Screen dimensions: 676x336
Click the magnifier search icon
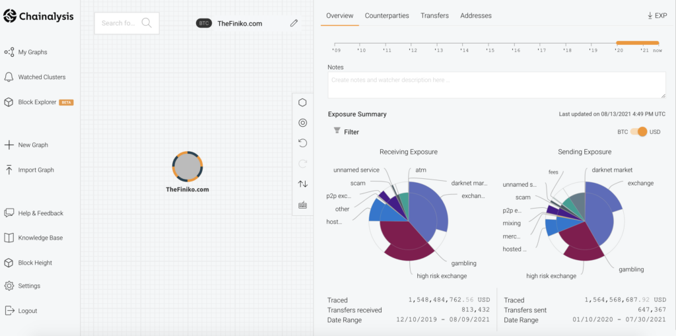[147, 23]
